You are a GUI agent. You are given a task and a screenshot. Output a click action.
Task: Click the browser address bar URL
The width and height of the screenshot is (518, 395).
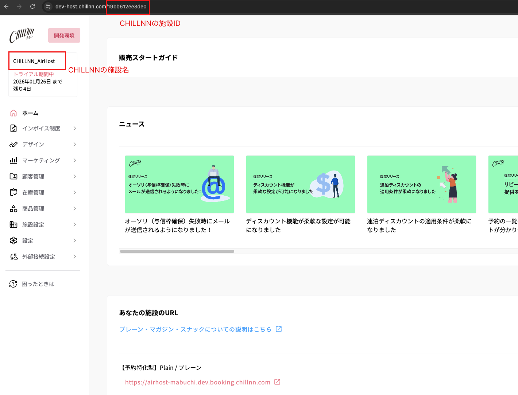(x=101, y=7)
